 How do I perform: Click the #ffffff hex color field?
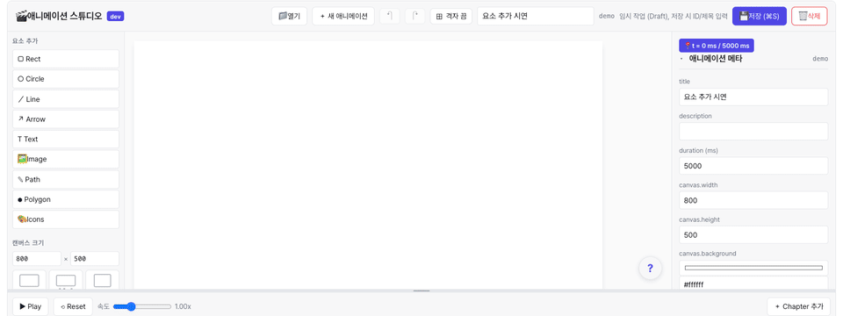point(753,284)
